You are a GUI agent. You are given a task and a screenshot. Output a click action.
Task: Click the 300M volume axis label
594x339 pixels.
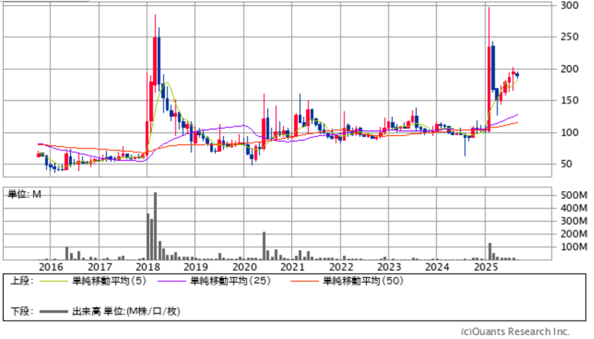click(x=574, y=221)
